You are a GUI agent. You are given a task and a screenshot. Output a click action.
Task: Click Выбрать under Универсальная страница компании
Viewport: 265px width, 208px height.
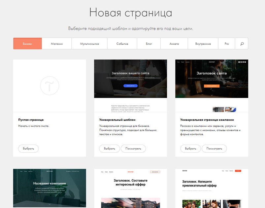point(190,149)
